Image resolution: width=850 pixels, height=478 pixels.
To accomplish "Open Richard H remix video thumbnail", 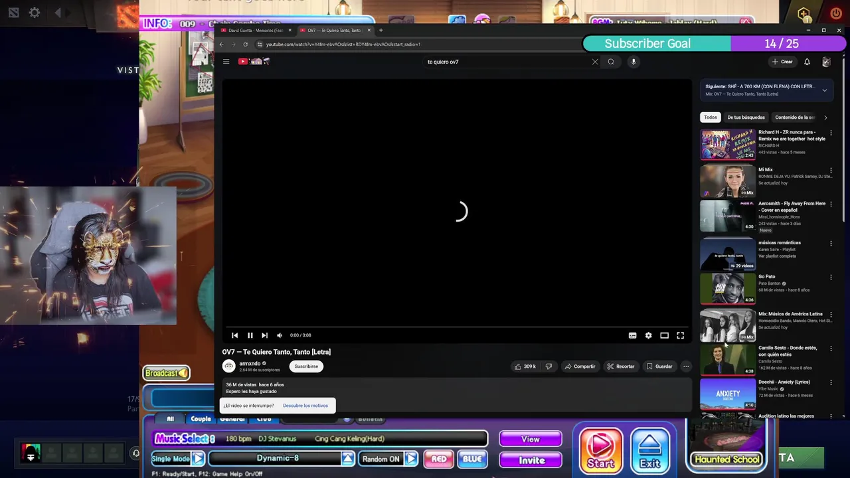I will [x=728, y=145].
